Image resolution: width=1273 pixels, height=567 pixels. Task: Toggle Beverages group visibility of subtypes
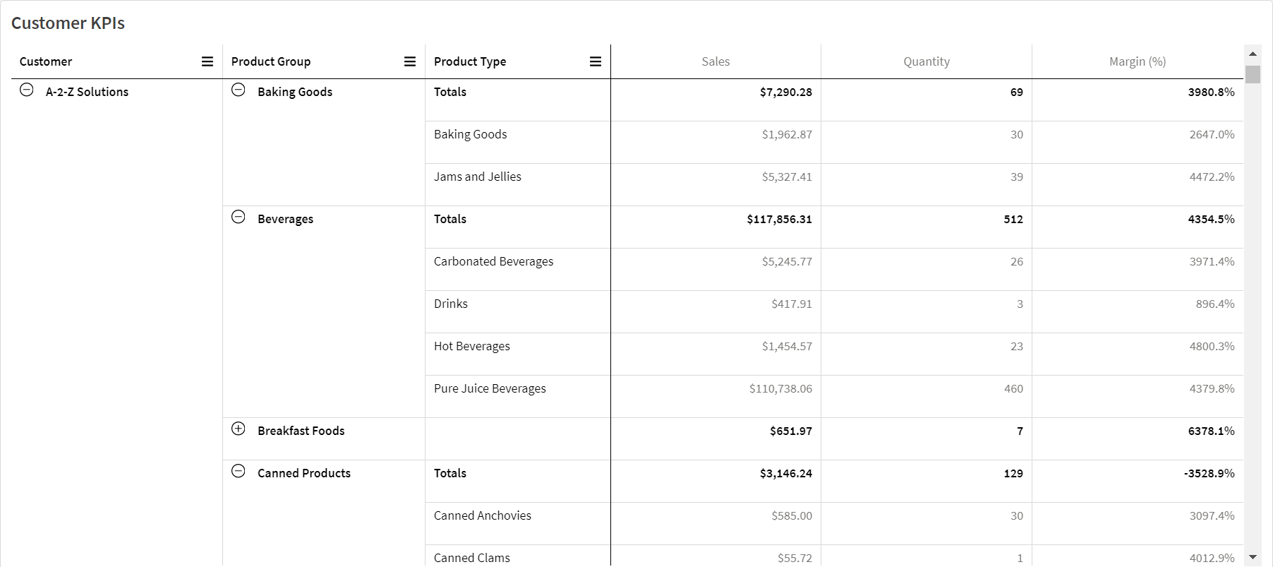[x=239, y=217]
